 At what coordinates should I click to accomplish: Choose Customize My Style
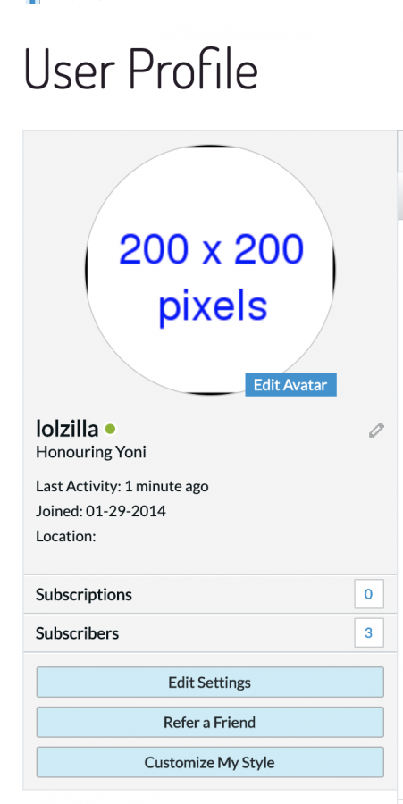210,762
